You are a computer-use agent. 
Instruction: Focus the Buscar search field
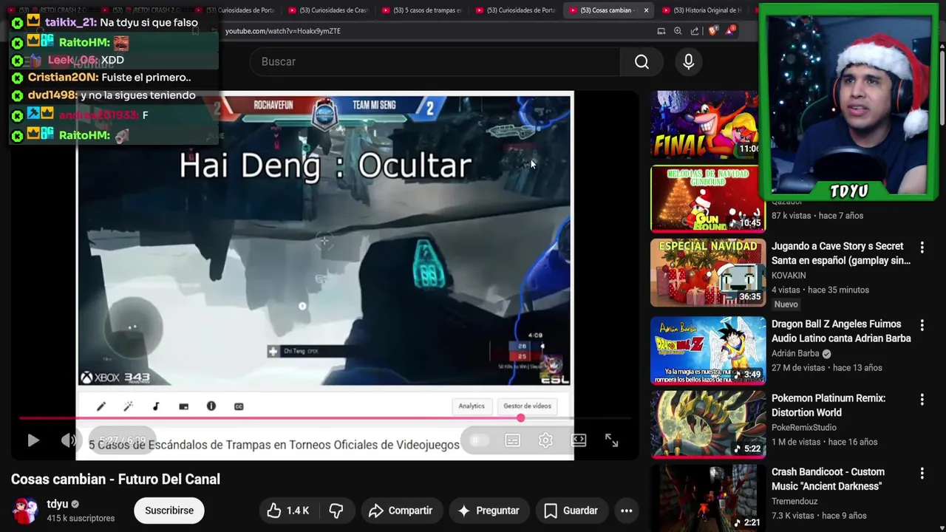(x=435, y=62)
